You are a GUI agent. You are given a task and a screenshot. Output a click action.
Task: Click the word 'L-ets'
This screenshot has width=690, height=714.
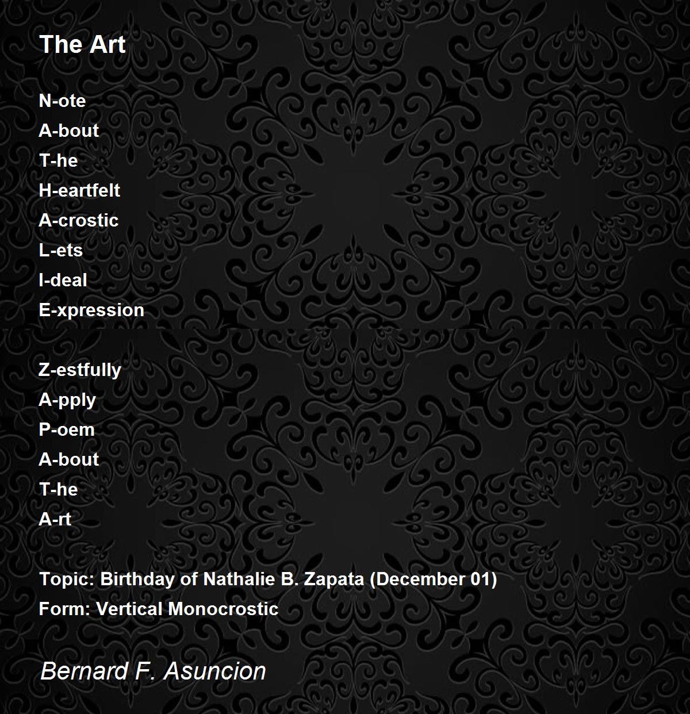click(x=61, y=250)
